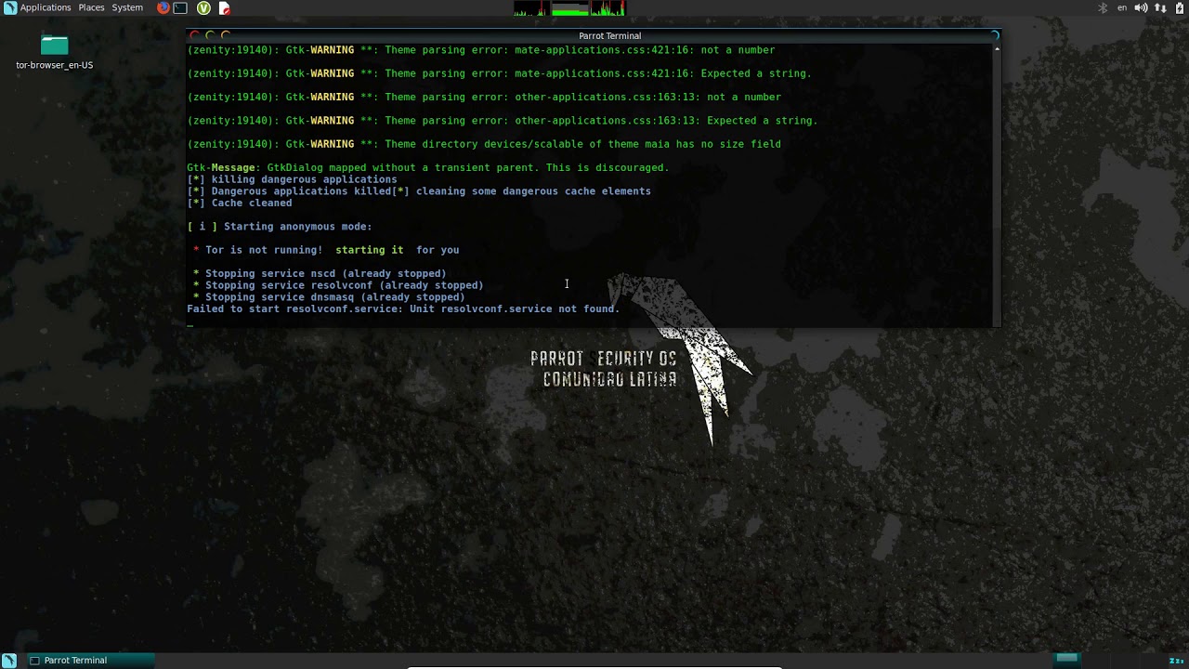Click the 'Starting anonymous mode:' line
Screen dimensions: 1189x669
[x=280, y=226]
